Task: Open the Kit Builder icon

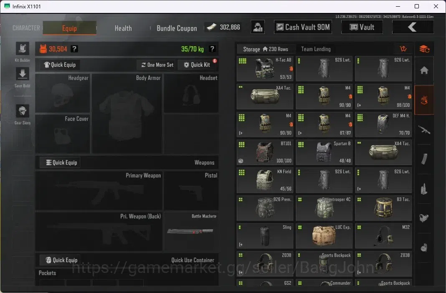Action: click(23, 48)
